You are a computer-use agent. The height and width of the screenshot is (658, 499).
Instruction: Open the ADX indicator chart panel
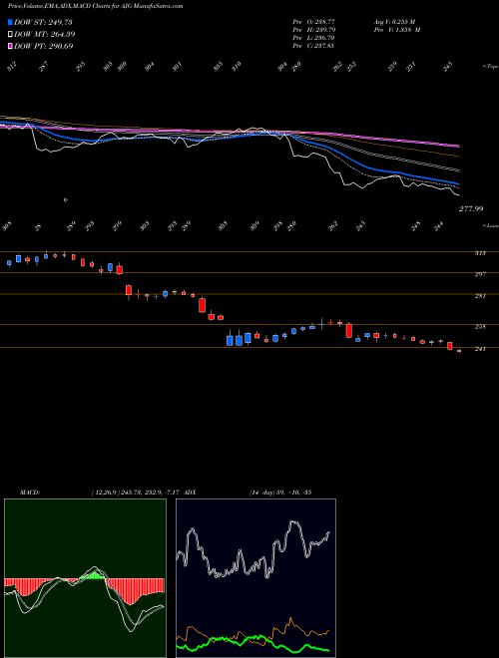click(x=255, y=578)
